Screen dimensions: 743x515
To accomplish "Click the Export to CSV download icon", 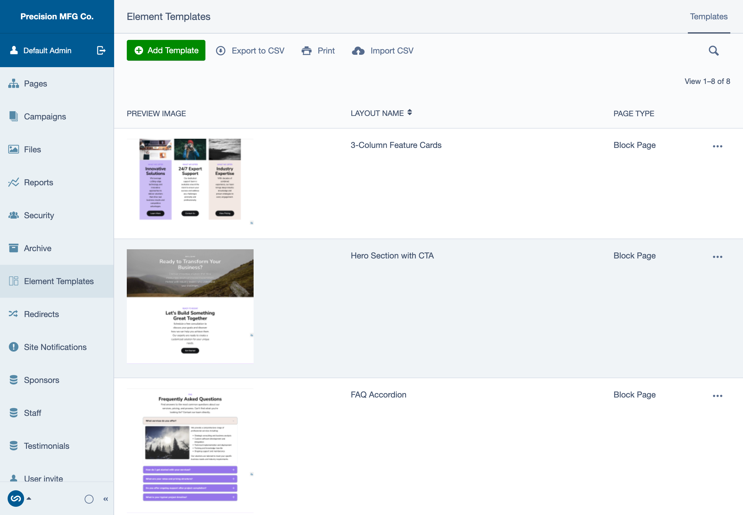I will tap(221, 51).
